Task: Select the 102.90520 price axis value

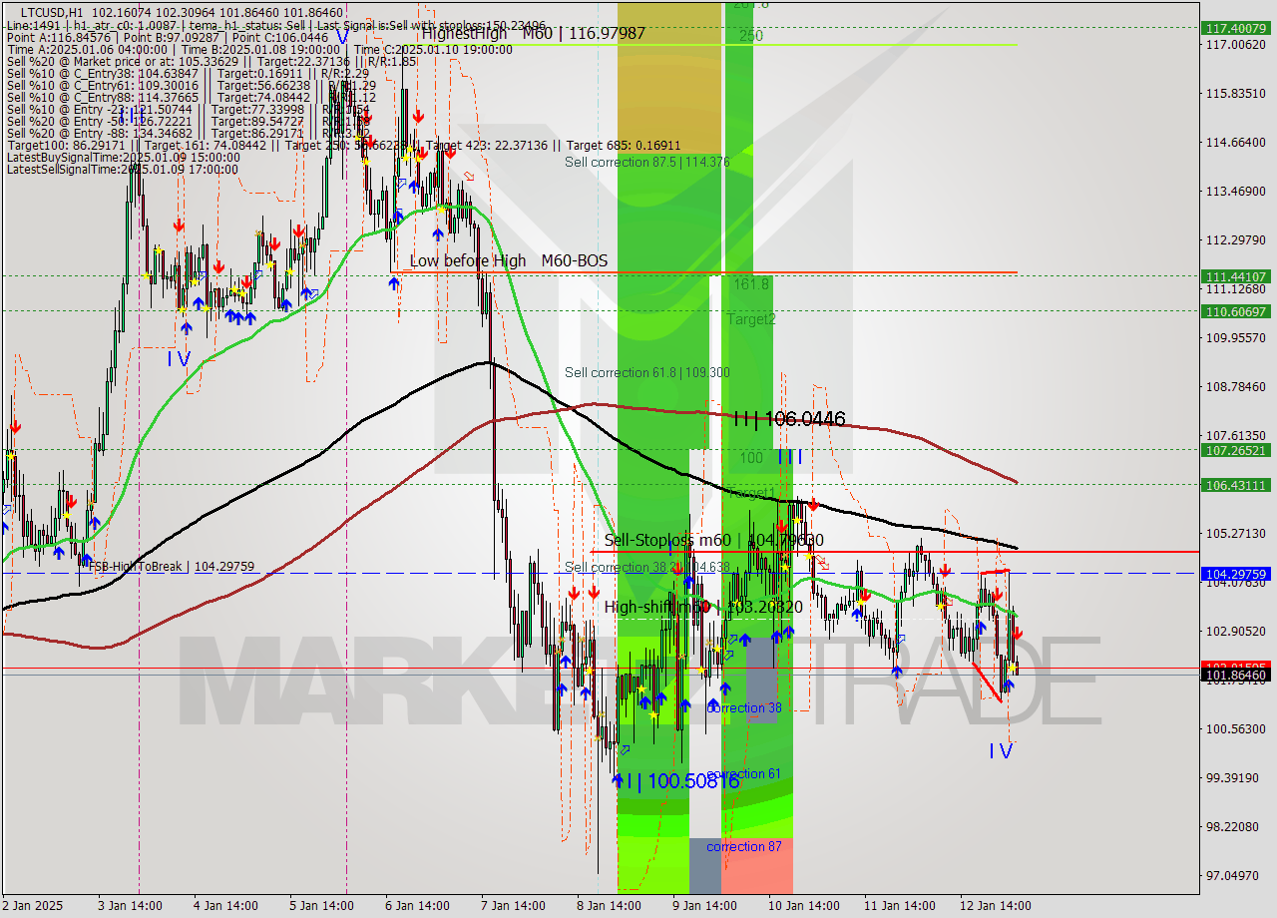Action: pyautogui.click(x=1236, y=631)
